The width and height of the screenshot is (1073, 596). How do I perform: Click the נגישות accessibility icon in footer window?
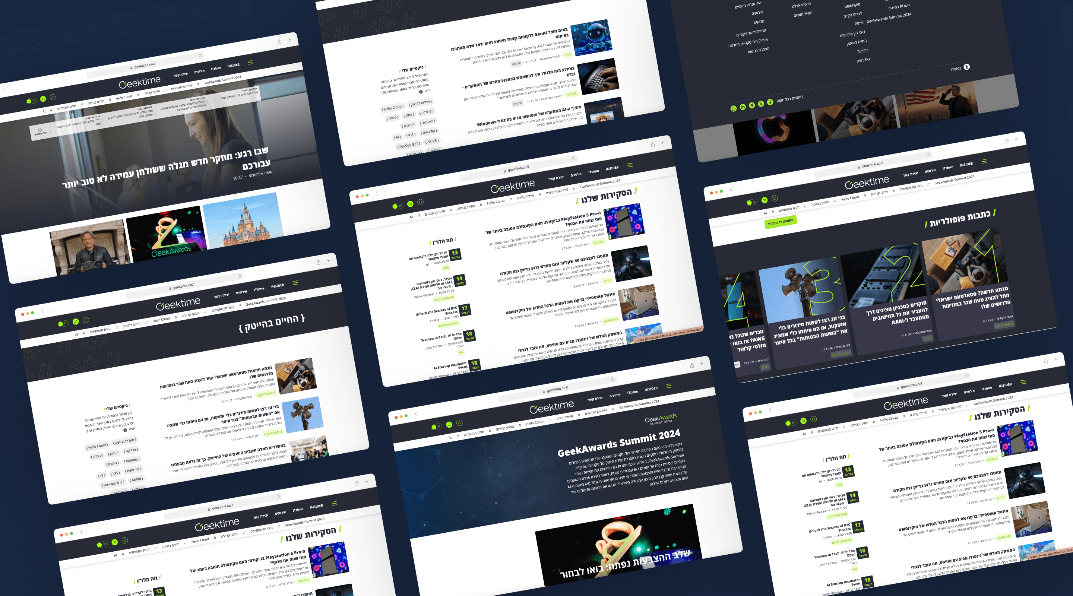967,67
